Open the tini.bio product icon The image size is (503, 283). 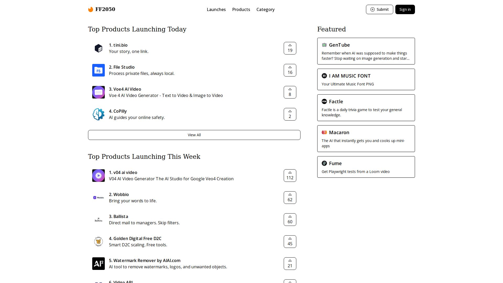[99, 48]
